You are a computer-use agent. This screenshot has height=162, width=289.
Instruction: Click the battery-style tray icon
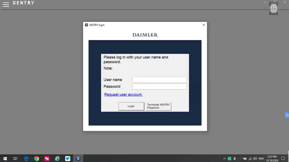[x=235, y=158]
